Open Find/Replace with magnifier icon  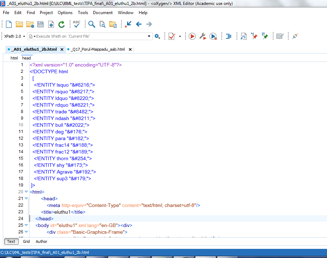[92, 24]
